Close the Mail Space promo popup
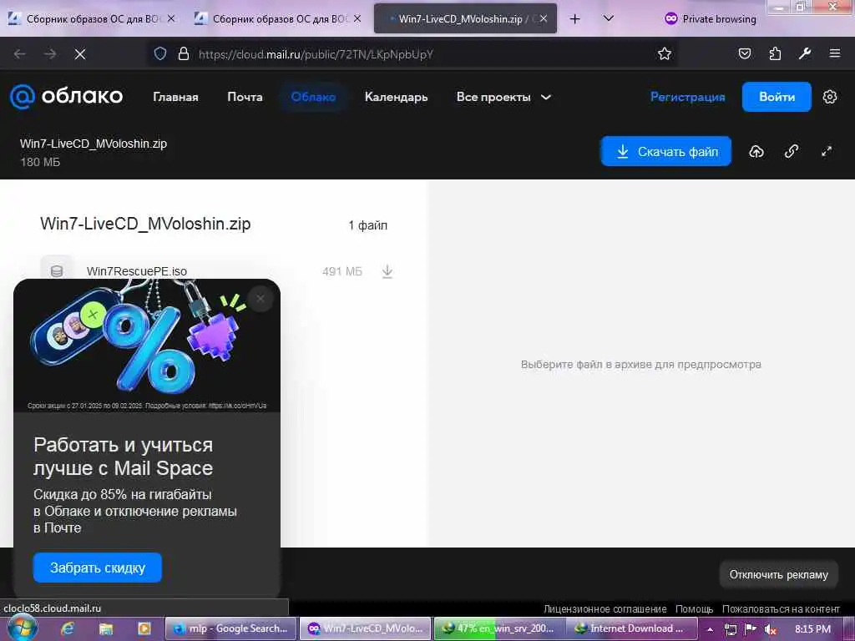The image size is (855, 641). (261, 299)
